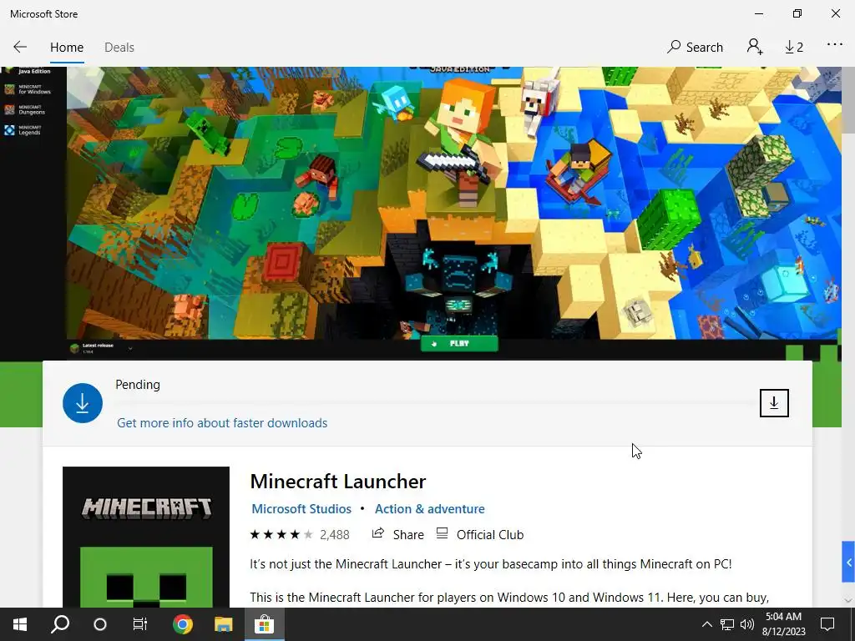The image size is (855, 641).
Task: Restore down the Microsoft Store window
Action: click(x=797, y=13)
